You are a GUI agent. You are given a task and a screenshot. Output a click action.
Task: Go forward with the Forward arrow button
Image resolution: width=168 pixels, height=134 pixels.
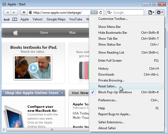[x=14, y=13]
